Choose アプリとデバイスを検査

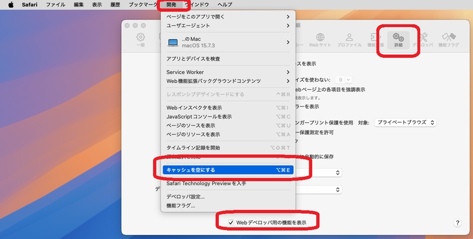point(228,59)
